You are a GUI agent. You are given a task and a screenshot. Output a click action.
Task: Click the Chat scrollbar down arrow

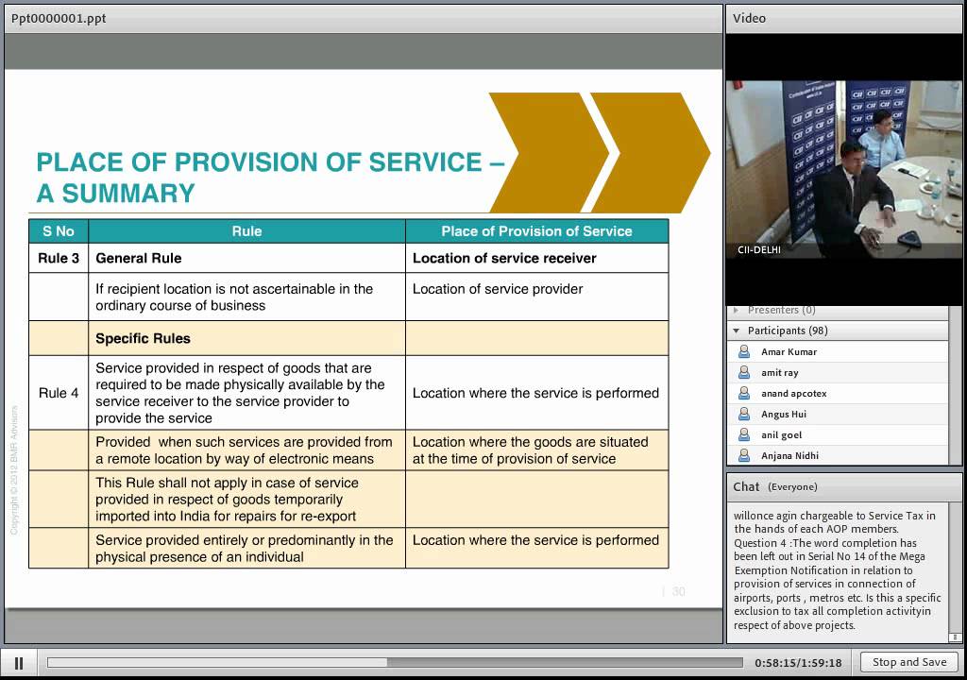coord(955,637)
